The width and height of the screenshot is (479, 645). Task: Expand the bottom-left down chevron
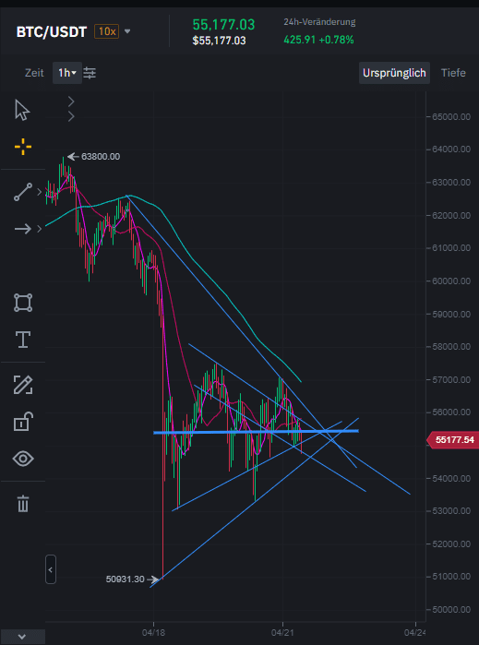22,637
